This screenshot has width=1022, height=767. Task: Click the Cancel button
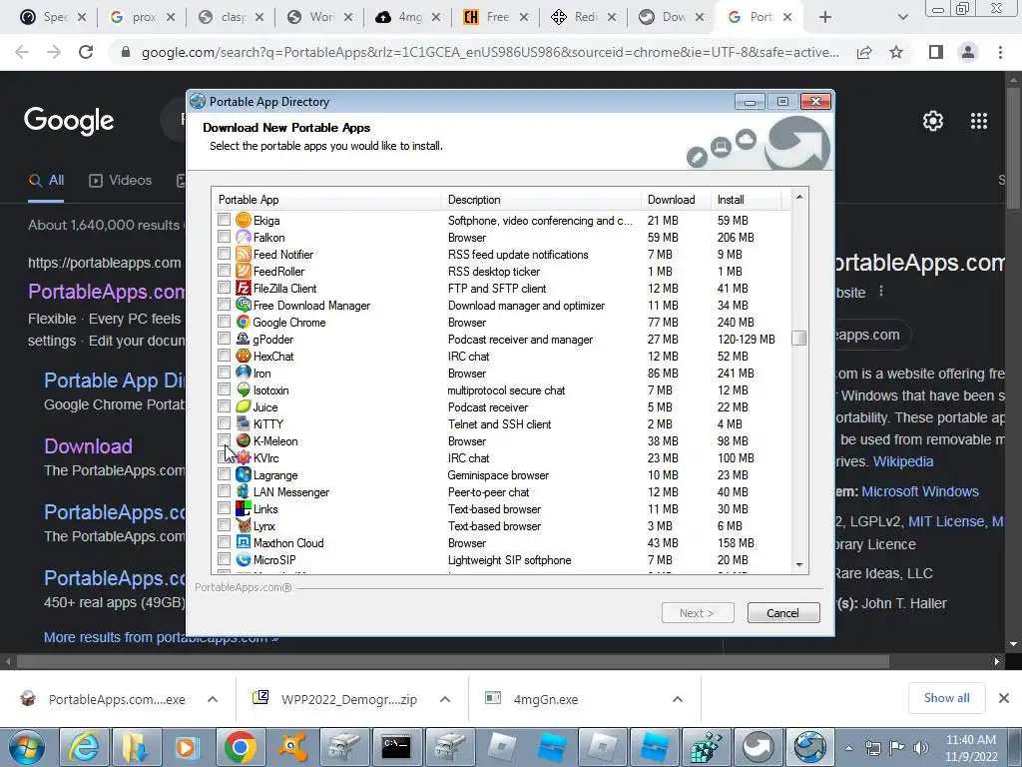783,613
